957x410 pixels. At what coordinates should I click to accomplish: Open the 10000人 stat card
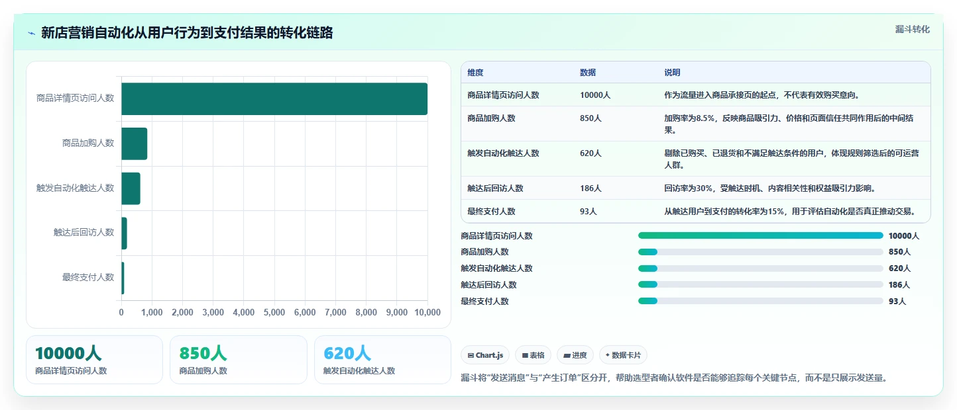(x=94, y=360)
